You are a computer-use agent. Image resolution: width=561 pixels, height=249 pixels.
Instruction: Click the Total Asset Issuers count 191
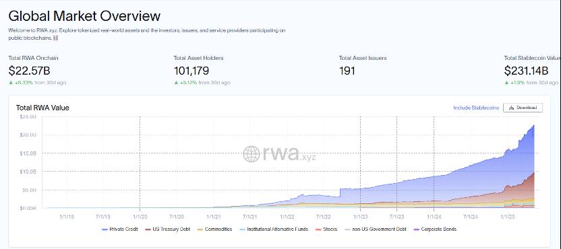coord(347,71)
